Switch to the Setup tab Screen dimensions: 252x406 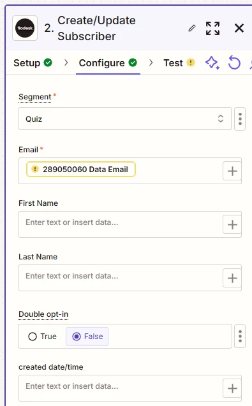[x=33, y=63]
